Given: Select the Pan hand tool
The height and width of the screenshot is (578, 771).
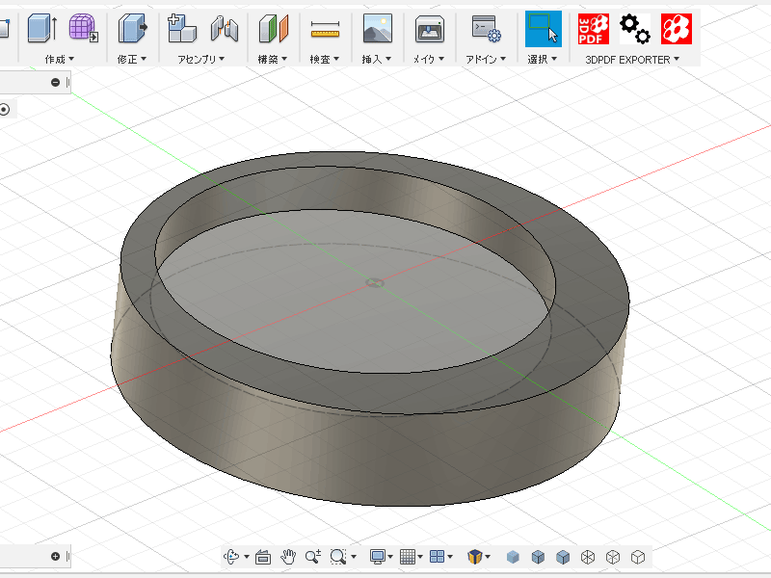Looking at the screenshot, I should tap(288, 557).
